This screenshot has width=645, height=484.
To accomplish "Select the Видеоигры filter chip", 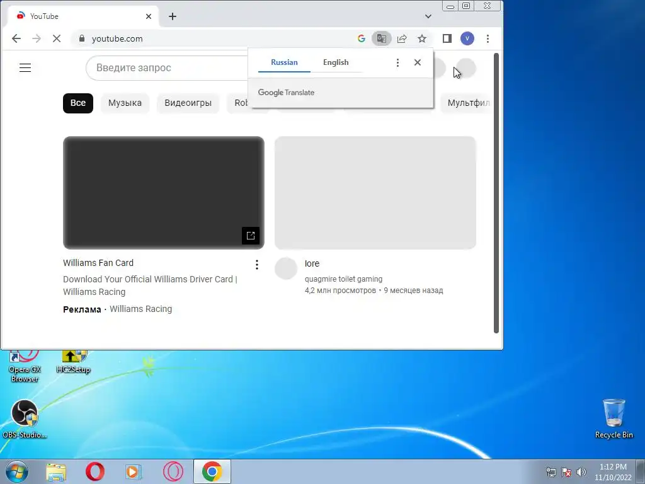I will click(188, 103).
